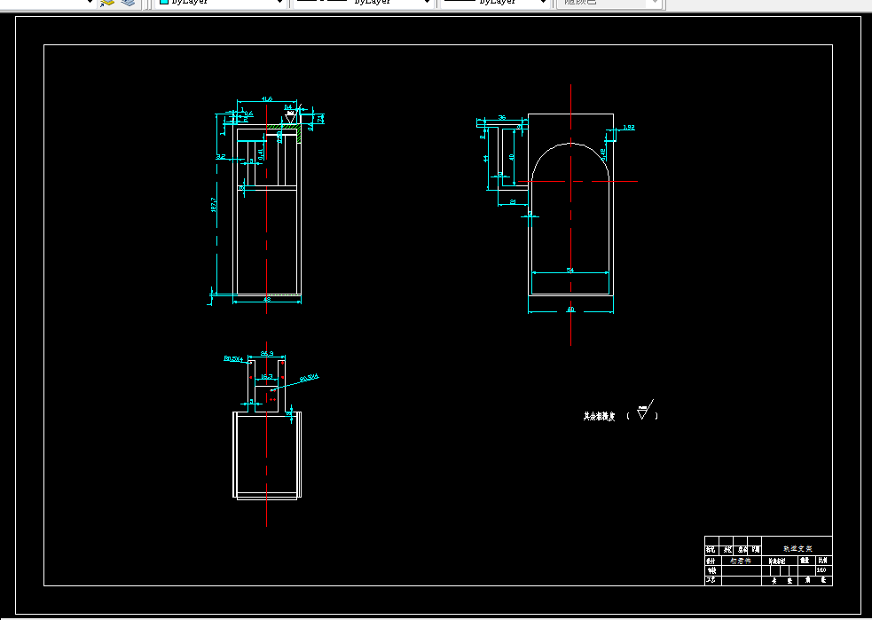Click the cyan color swatch in color control
This screenshot has height=620, width=872.
[x=164, y=3]
